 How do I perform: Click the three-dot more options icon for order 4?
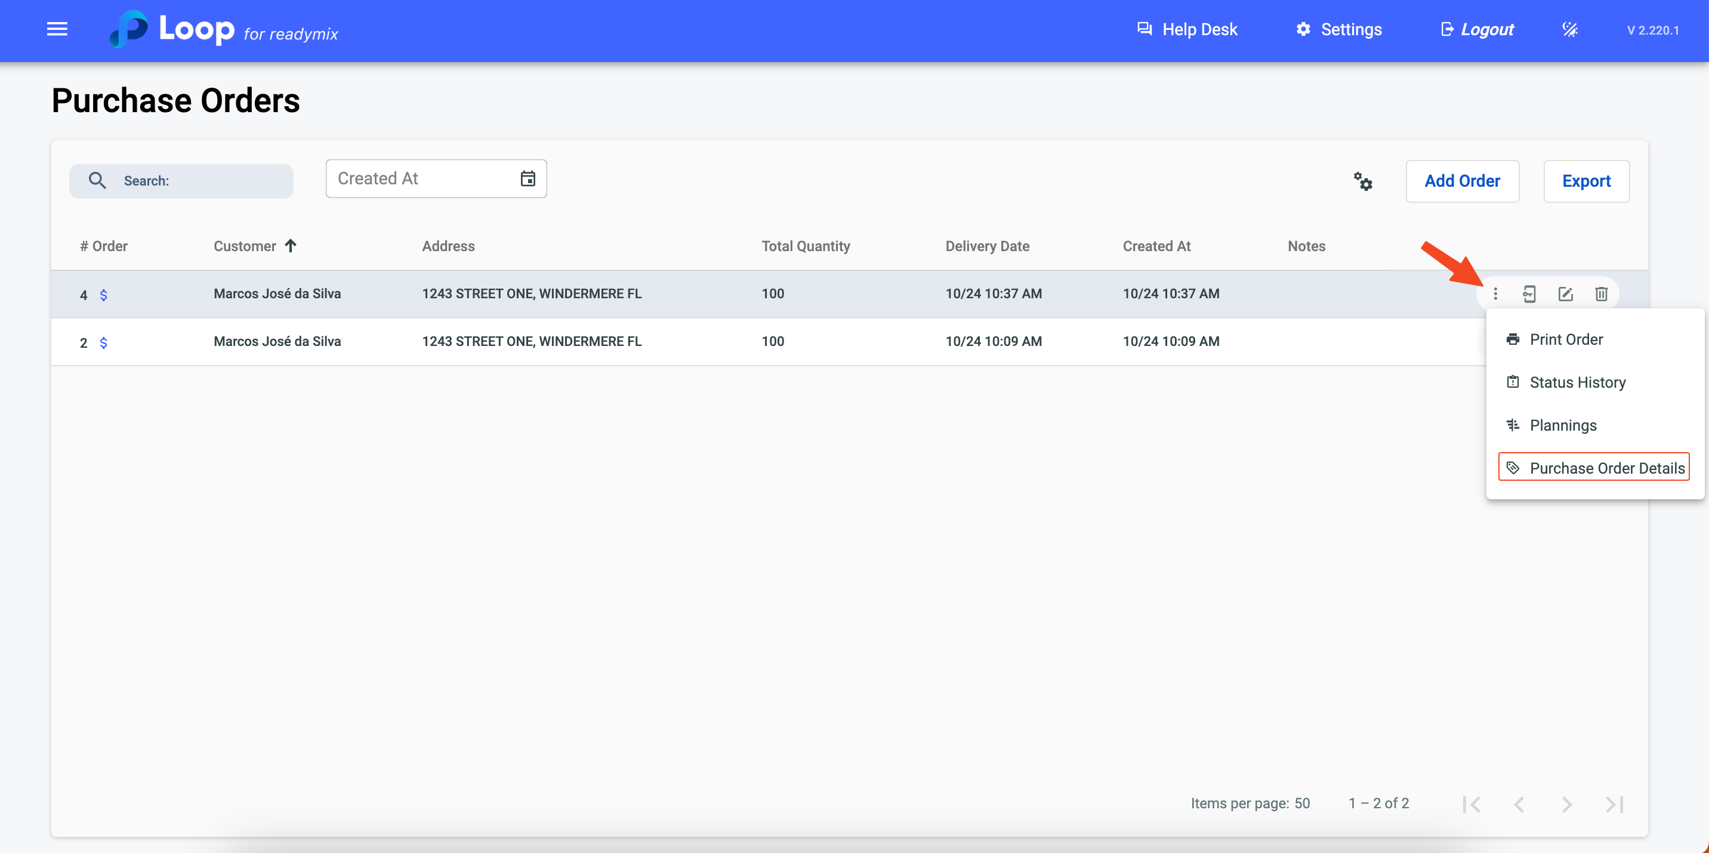click(x=1495, y=294)
